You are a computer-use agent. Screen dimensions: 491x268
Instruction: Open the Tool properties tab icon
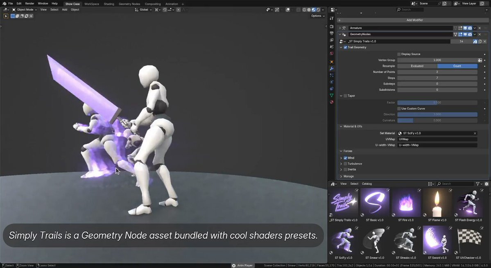pos(332,18)
